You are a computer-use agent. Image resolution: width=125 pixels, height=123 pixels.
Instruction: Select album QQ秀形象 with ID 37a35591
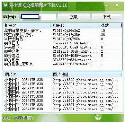pyautogui.click(x=12, y=60)
